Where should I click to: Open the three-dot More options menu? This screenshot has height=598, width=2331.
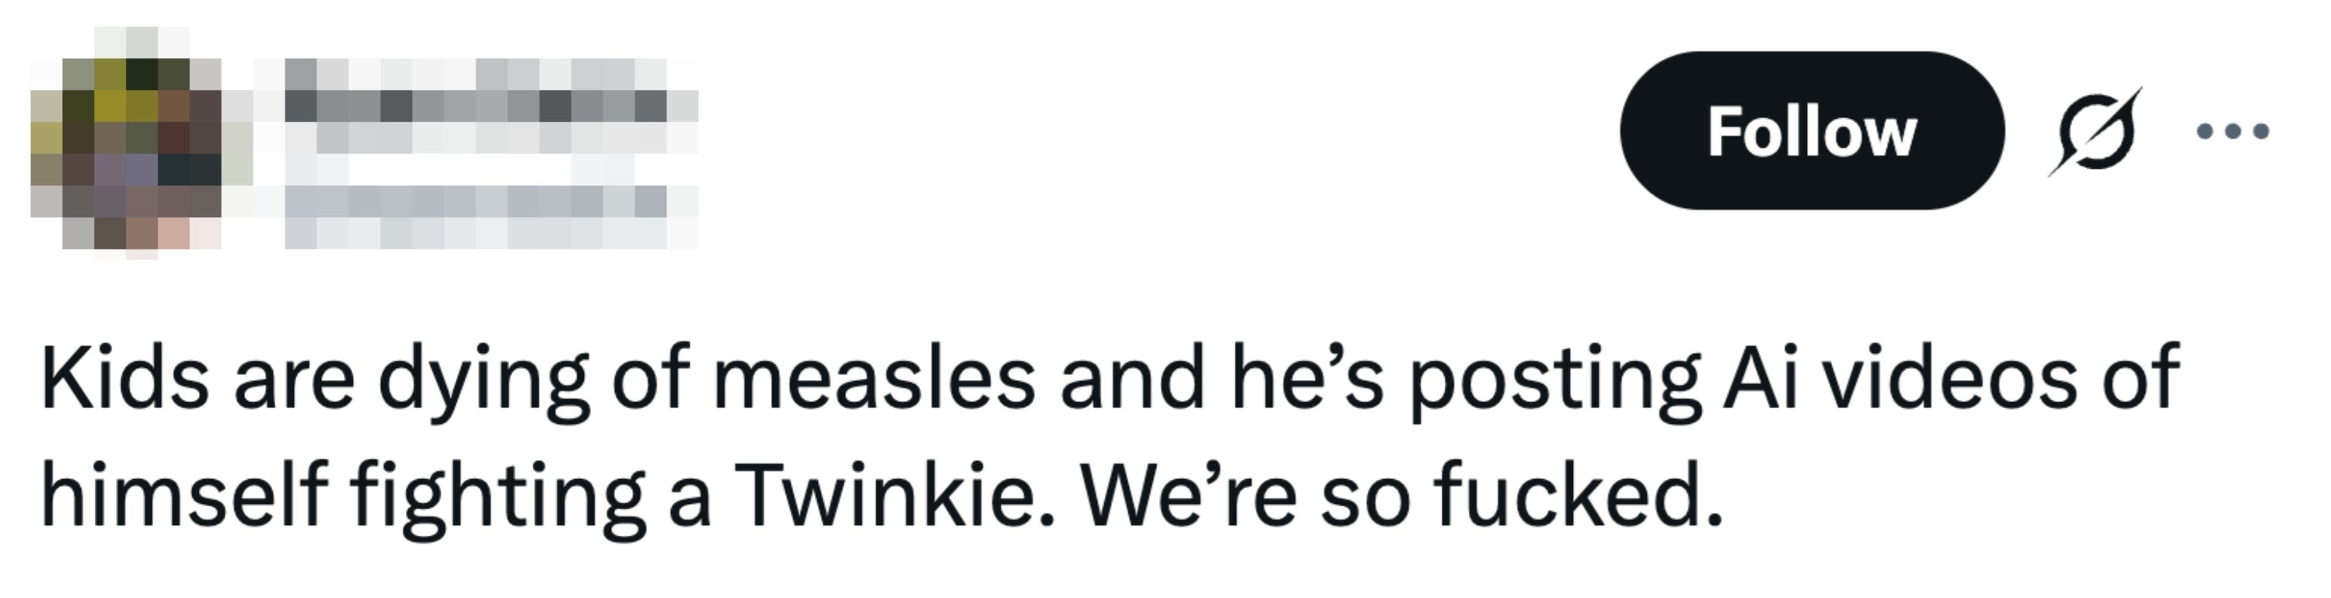click(x=2233, y=132)
